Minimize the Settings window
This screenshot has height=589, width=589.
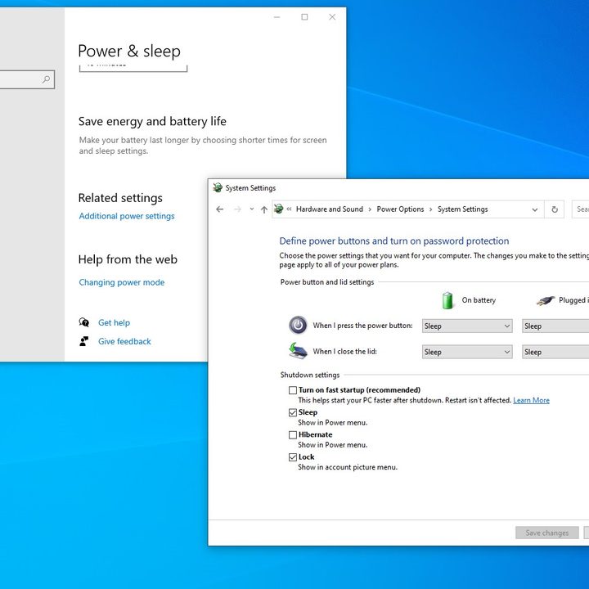[x=277, y=17]
